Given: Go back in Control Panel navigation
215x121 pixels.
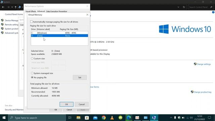Looking at the screenshot, I should (x=3, y=7).
